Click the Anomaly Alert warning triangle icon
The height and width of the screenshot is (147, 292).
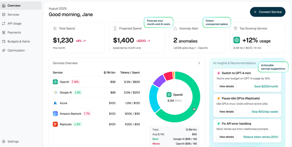click(175, 29)
